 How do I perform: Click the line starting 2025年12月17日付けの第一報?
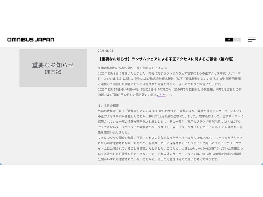[170, 89]
